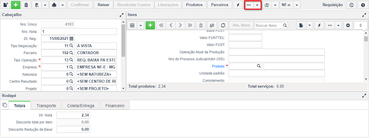Screen dimensions: 369x138
Task: Click the circular clock icon near Requisição
Action: point(352,5)
